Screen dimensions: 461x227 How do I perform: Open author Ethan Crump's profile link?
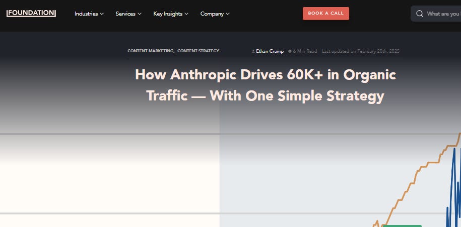[270, 51]
